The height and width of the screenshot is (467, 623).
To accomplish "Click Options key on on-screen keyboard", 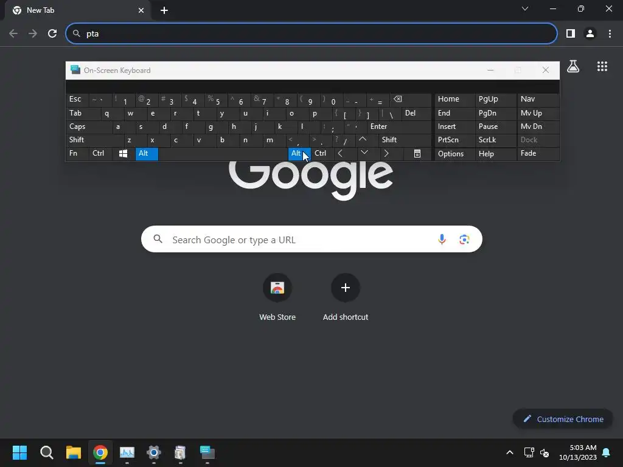I will coord(454,154).
